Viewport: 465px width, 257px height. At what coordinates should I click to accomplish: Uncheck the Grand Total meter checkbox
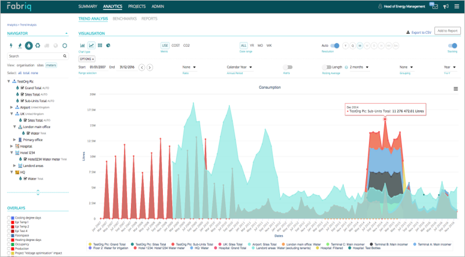pyautogui.click(x=22, y=87)
